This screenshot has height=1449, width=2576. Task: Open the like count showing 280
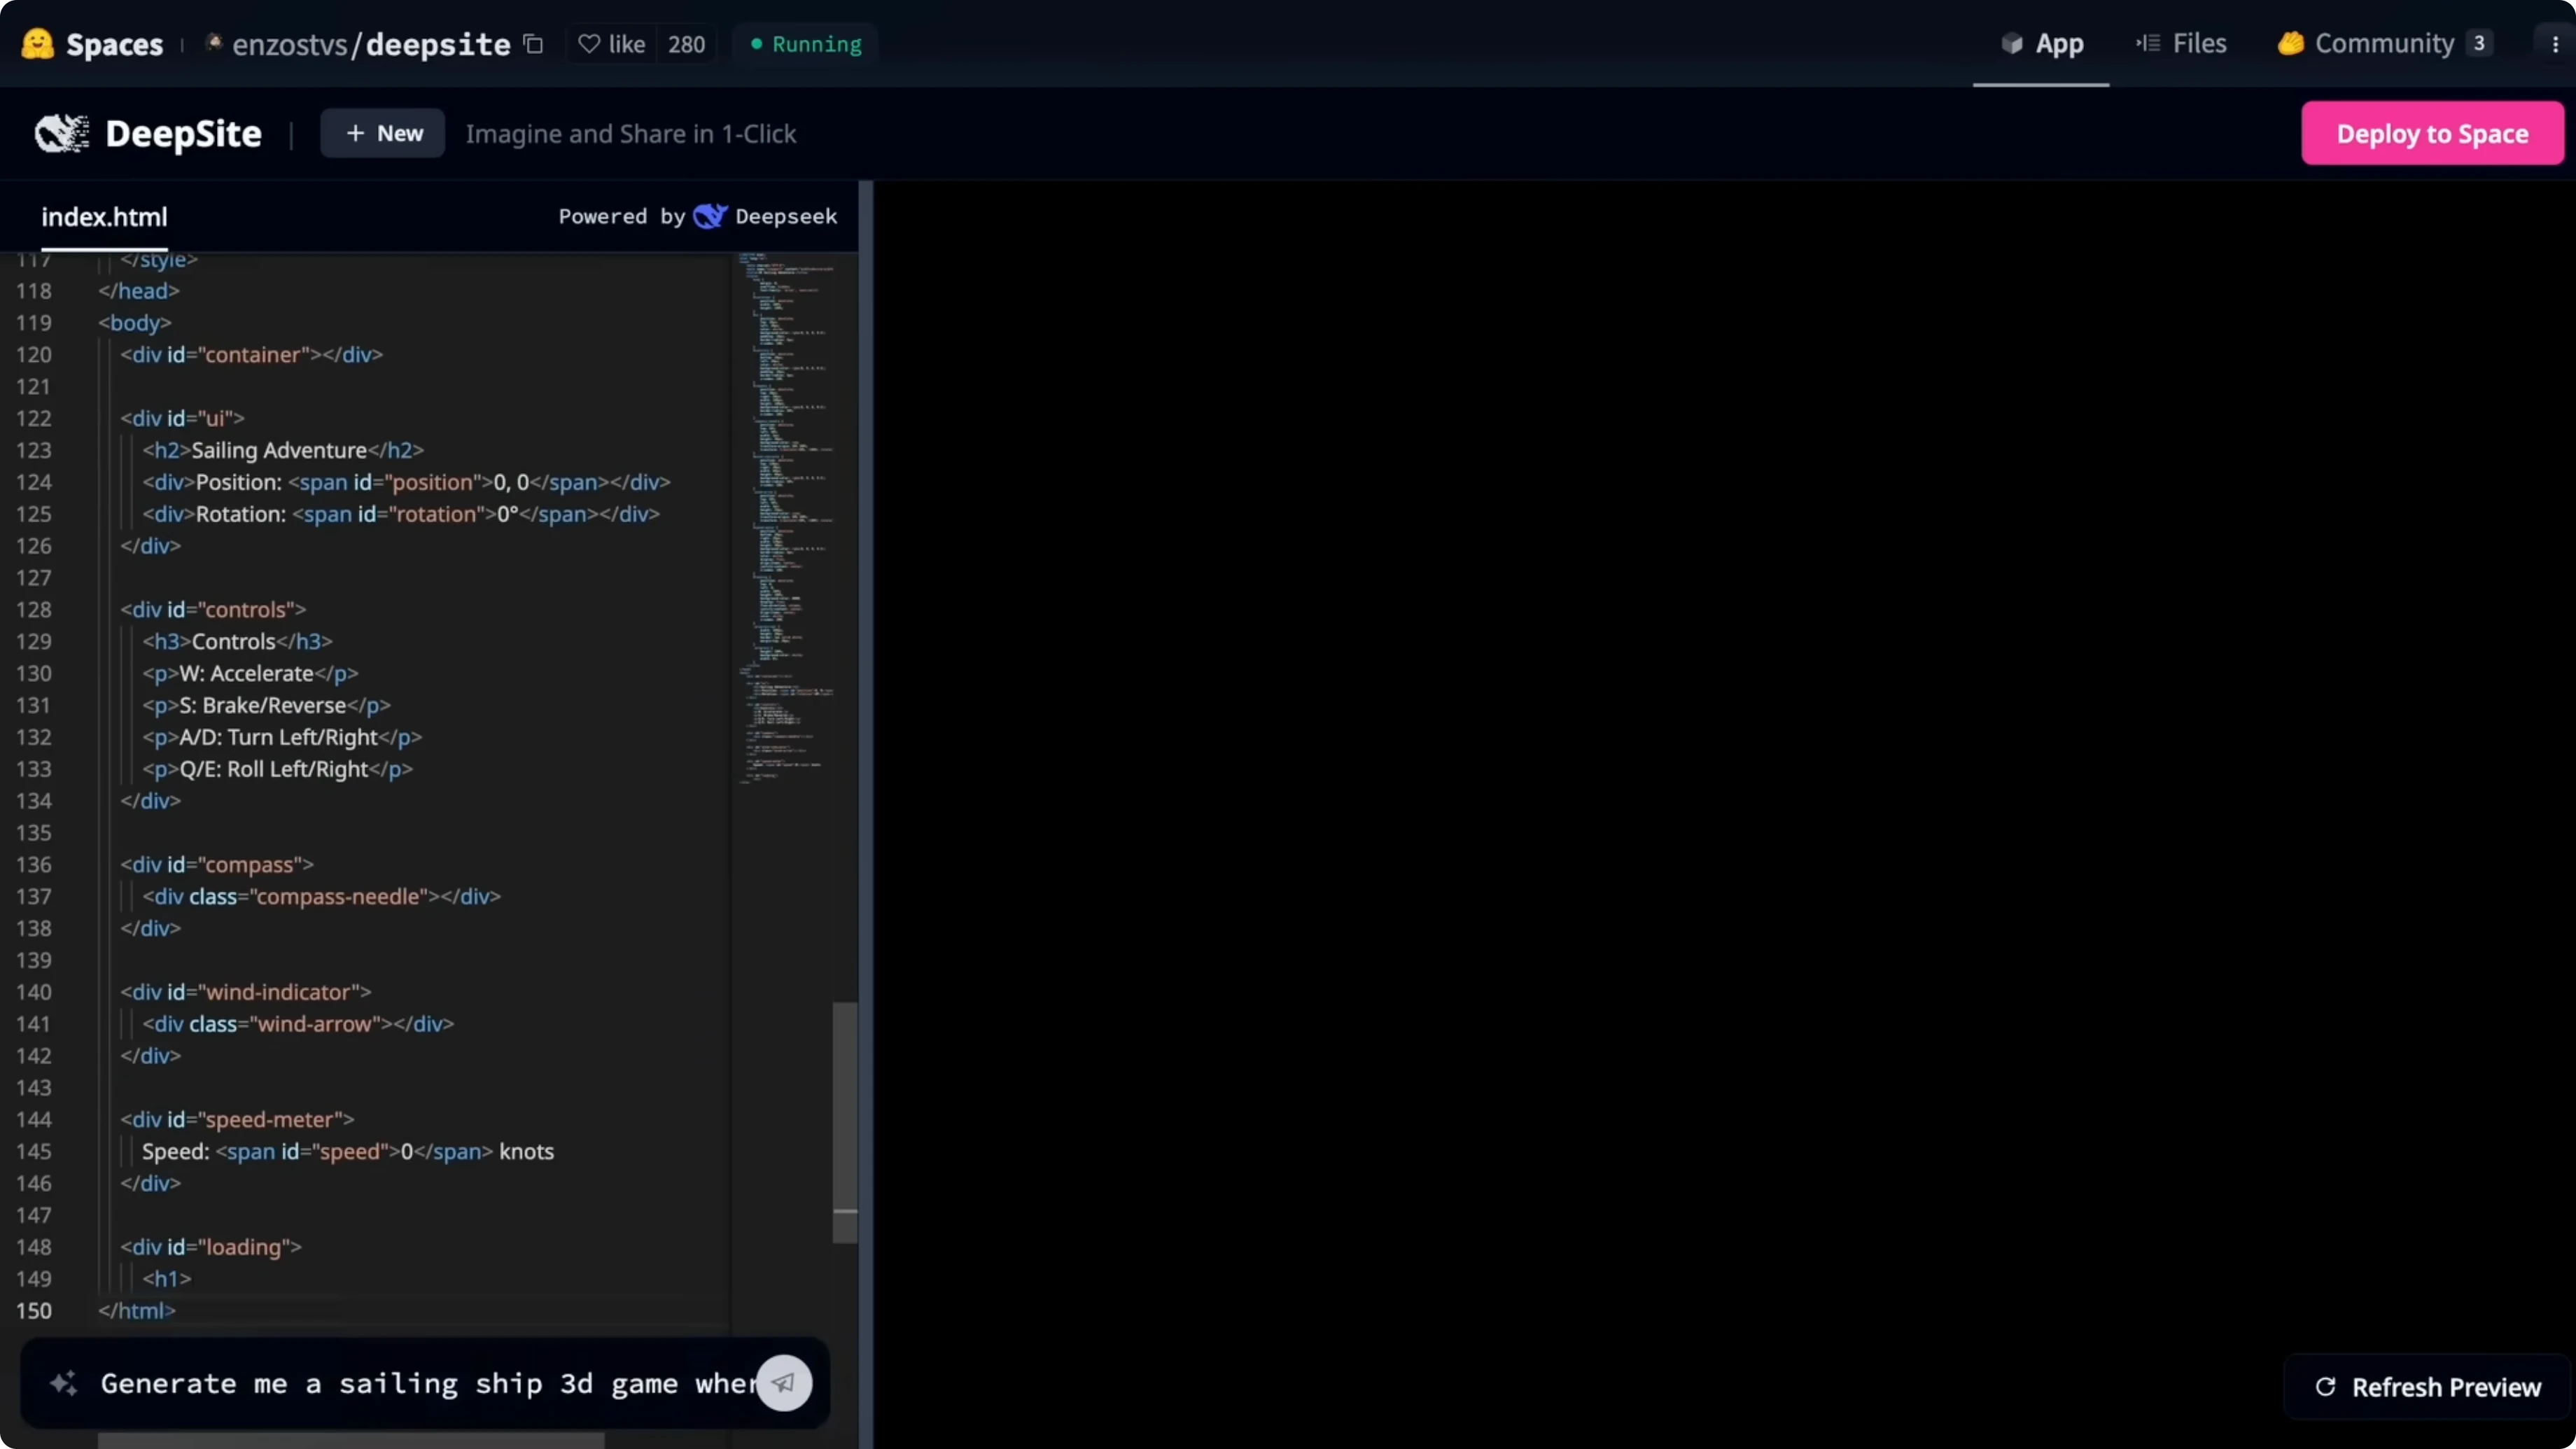(687, 43)
